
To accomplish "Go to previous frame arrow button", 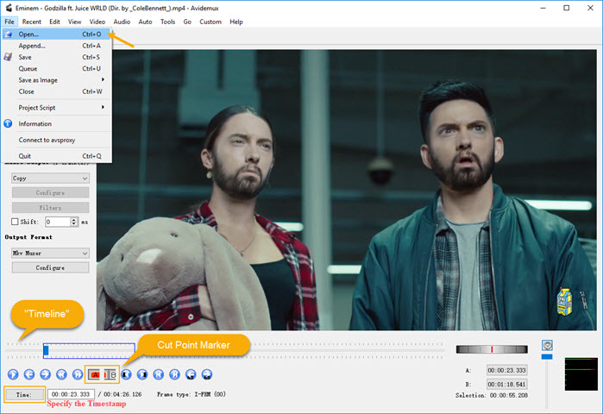I will point(28,374).
